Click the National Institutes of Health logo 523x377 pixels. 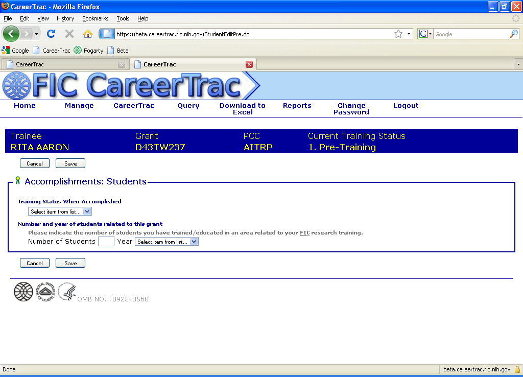click(x=45, y=292)
